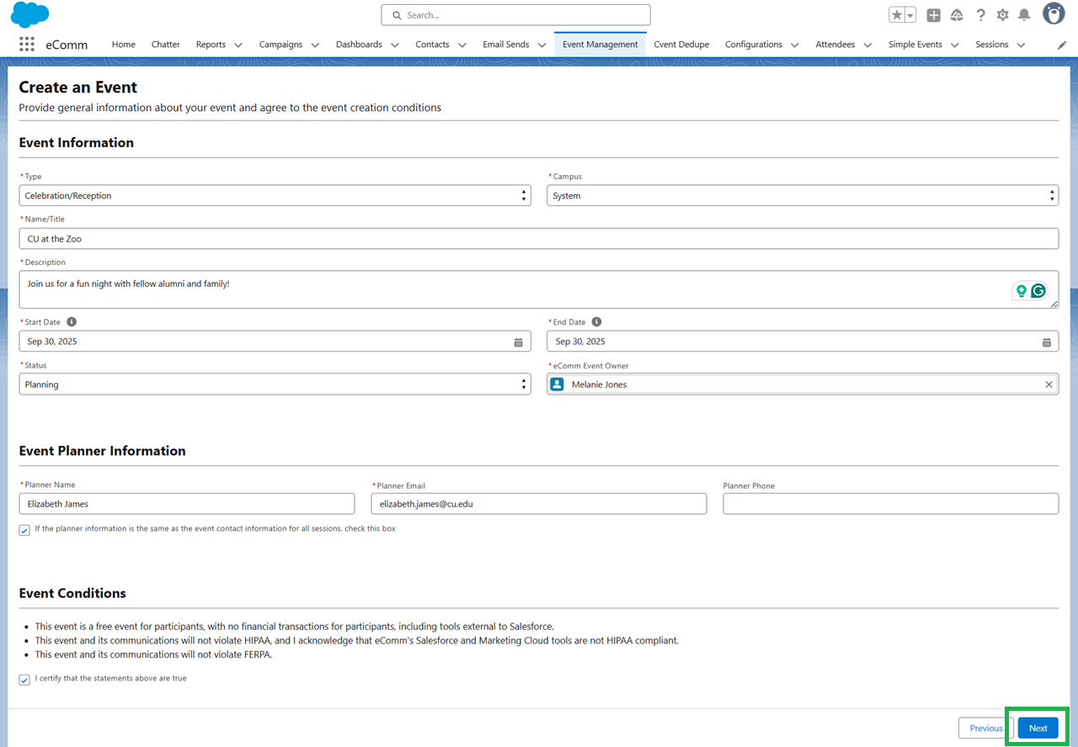
Task: Open the Favorites list dropdown arrow
Action: [x=910, y=15]
